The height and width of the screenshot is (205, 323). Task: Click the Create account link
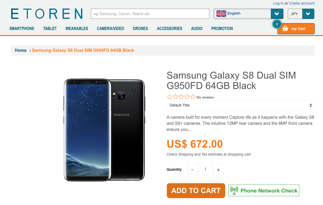click(302, 3)
